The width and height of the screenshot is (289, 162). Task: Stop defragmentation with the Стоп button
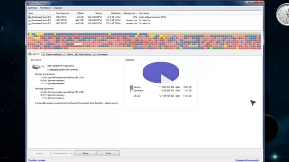coord(108,153)
